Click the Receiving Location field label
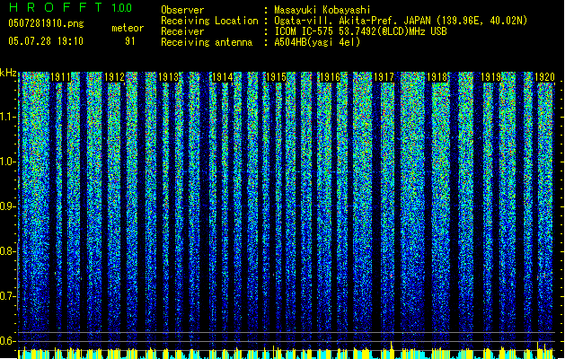 pos(209,21)
